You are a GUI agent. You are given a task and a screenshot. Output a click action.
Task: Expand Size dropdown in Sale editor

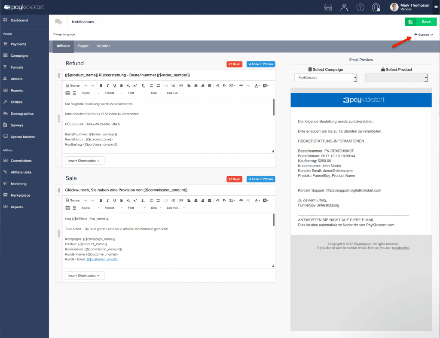[156, 208]
